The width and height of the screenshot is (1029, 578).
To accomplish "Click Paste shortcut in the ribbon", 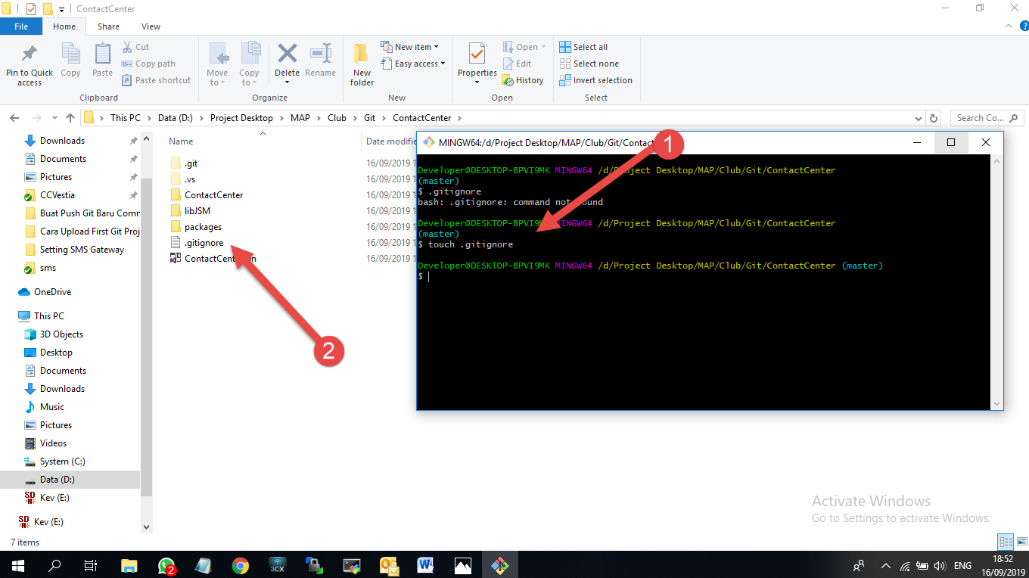I will (156, 80).
